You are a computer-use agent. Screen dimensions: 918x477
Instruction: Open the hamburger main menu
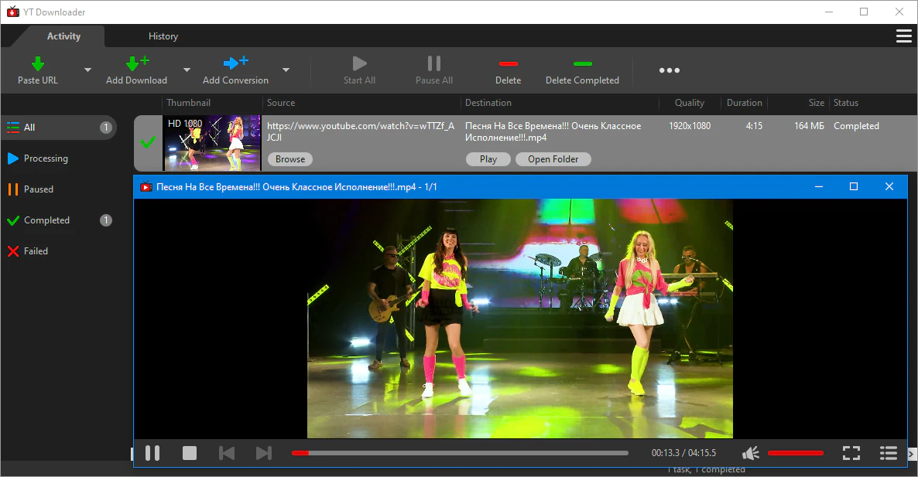[x=903, y=36]
